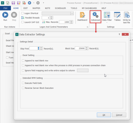
Task: Open the MY DASHBOARD ribbon tab
Action: pos(89,8)
